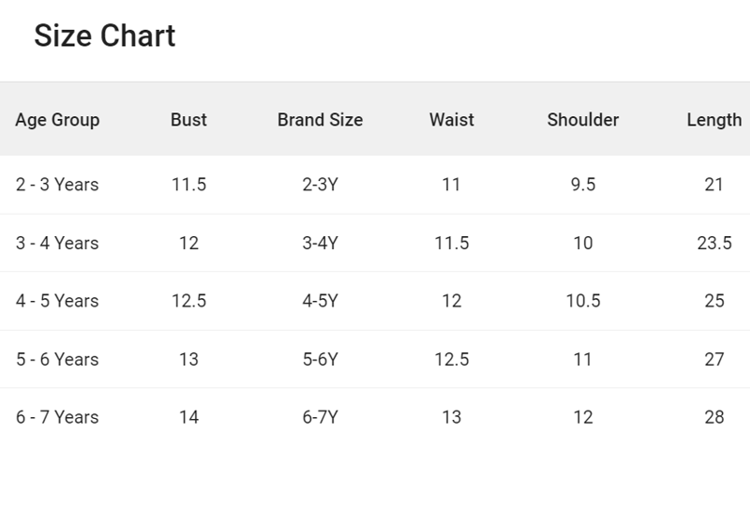Click brand size 2-3Y cell
Screen dimensions: 750x523
tap(320, 185)
